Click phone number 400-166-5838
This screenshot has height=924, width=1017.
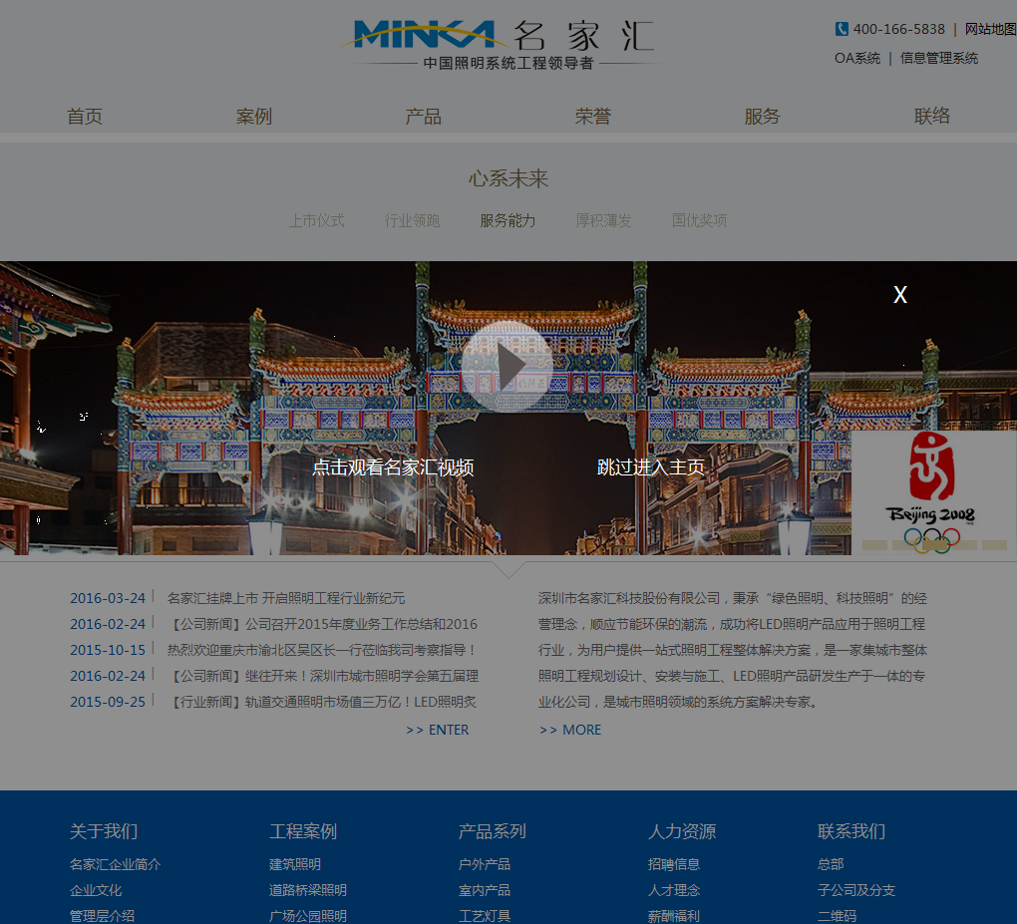tap(899, 29)
